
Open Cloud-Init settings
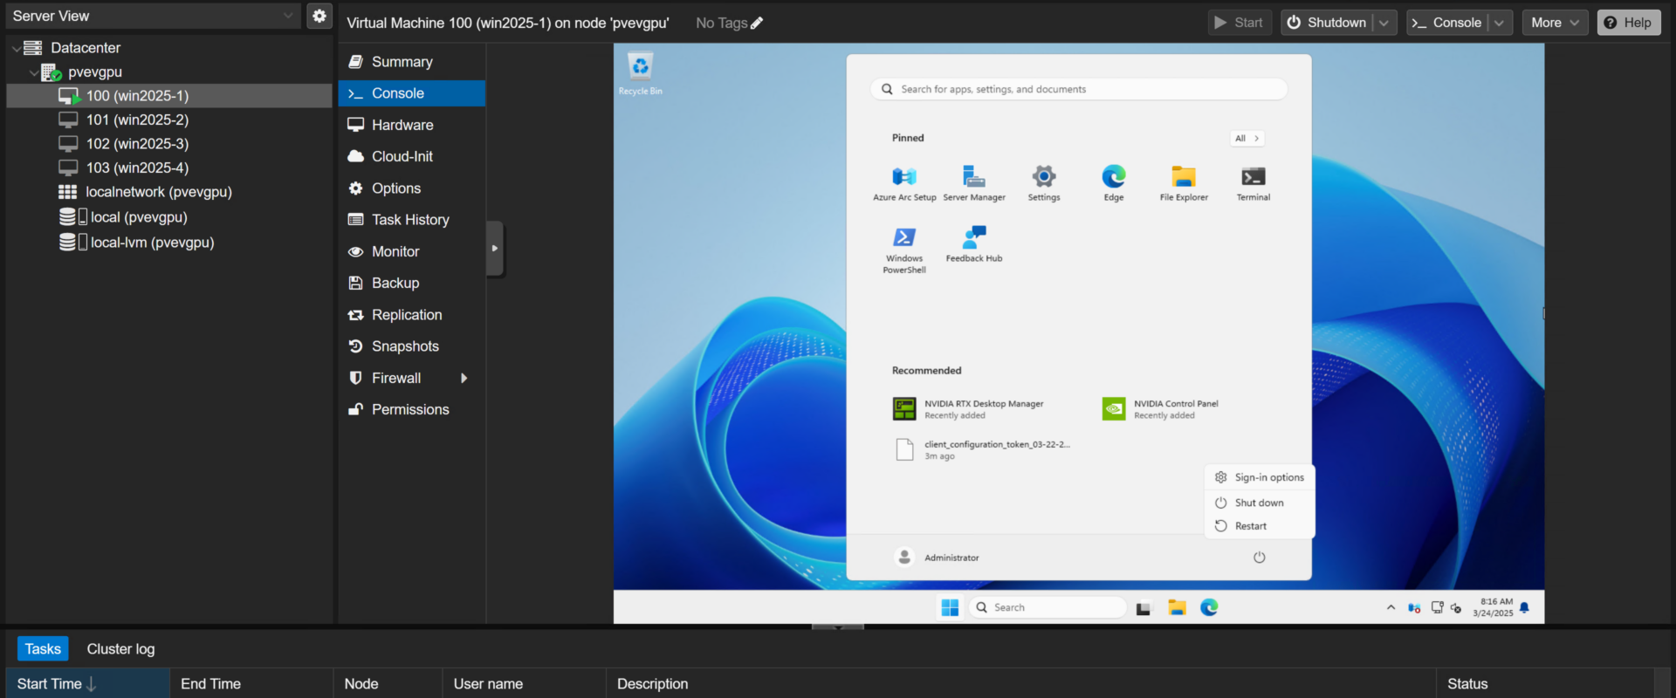point(411,156)
